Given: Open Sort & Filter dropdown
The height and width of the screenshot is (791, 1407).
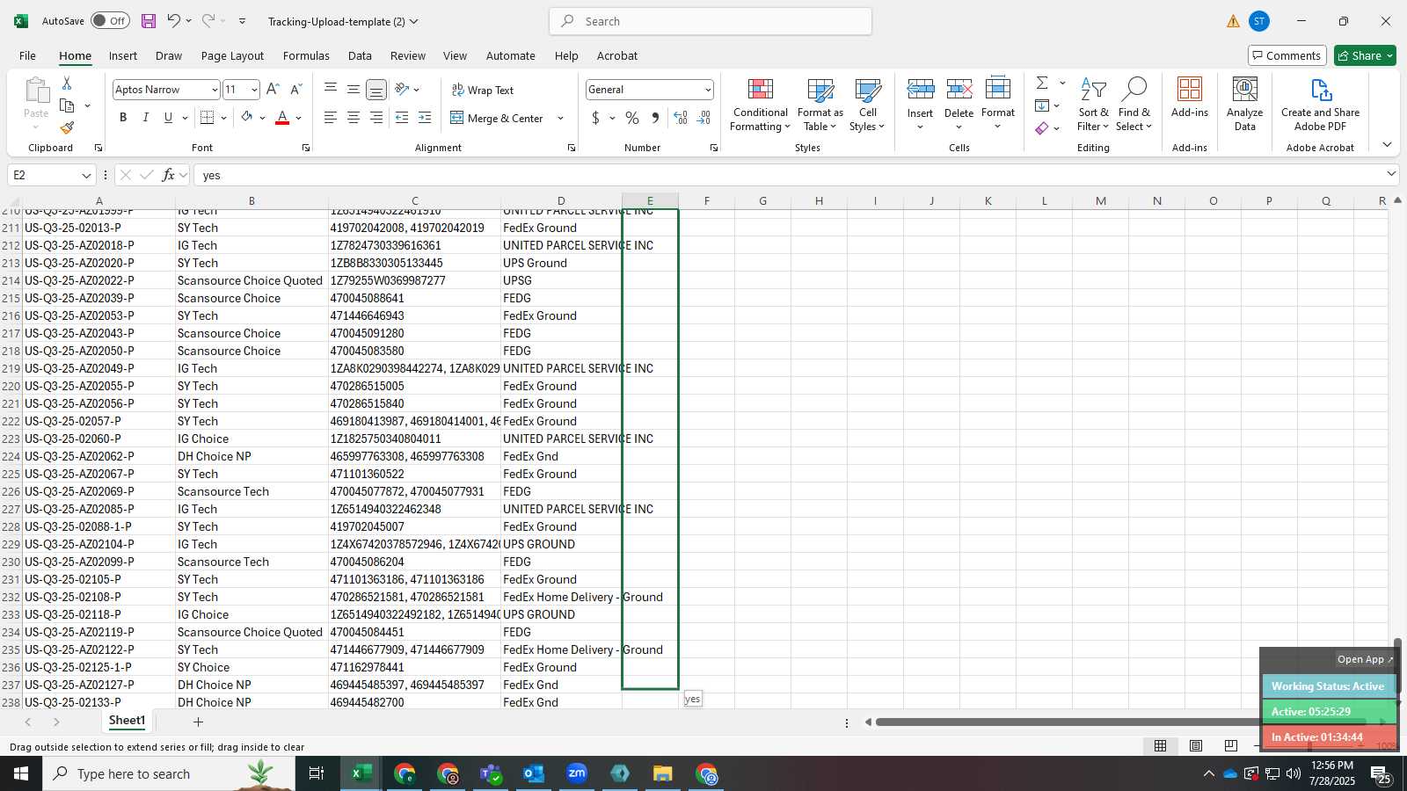Looking at the screenshot, I should [x=1093, y=104].
